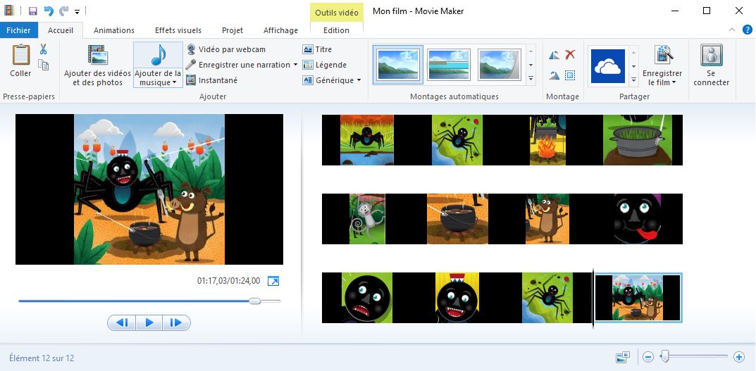The width and height of the screenshot is (756, 371).
Task: Select the last highlighted clip in storyboard
Action: coord(638,298)
